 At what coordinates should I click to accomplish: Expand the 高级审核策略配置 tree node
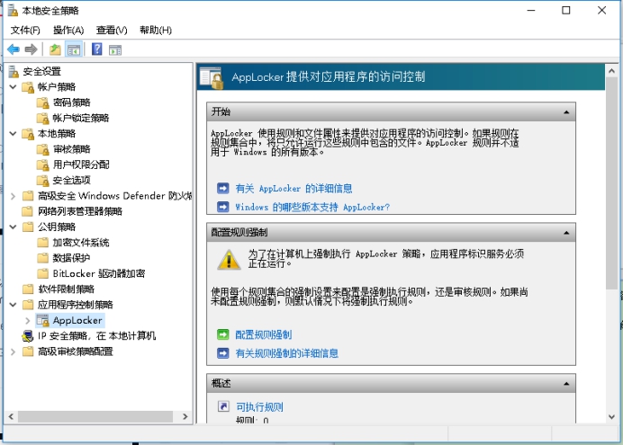point(13,352)
